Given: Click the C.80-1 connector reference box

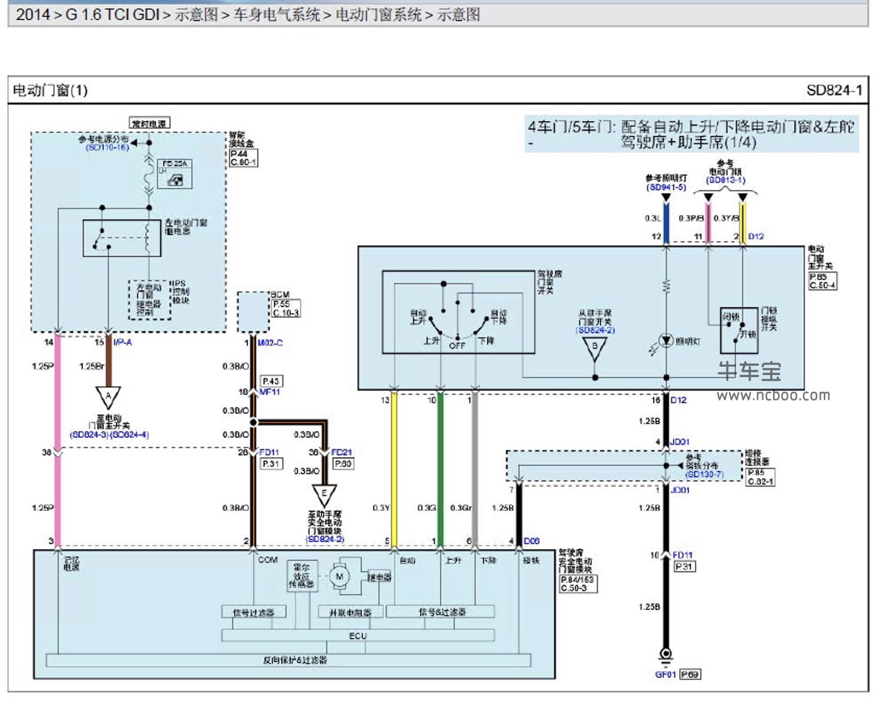Looking at the screenshot, I should pos(244,162).
